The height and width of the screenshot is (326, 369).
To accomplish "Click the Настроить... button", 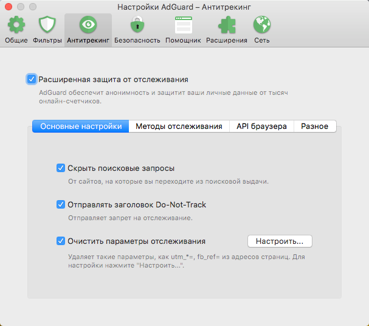I will (x=280, y=241).
